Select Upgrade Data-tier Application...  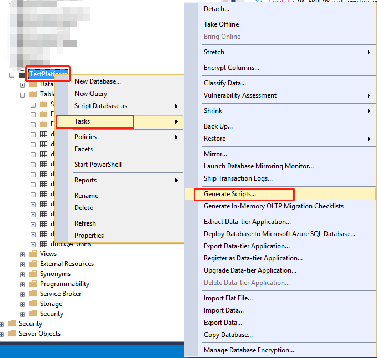click(x=280, y=270)
